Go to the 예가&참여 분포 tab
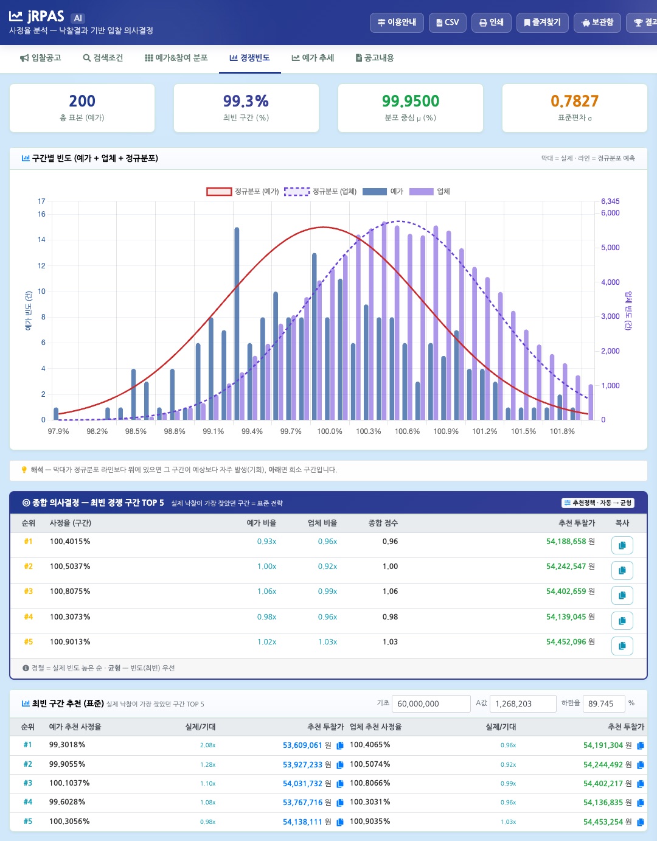 [176, 58]
